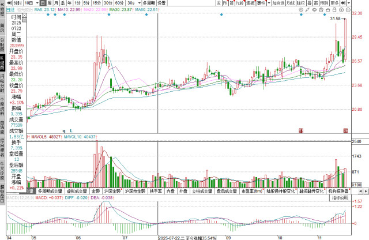Switch to the 周 weekly period

click(x=49, y=3)
